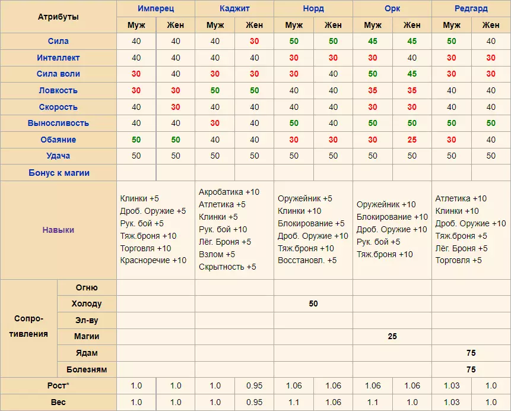Open the Орк race link
Image resolution: width=511 pixels, height=411 pixels.
coord(392,8)
